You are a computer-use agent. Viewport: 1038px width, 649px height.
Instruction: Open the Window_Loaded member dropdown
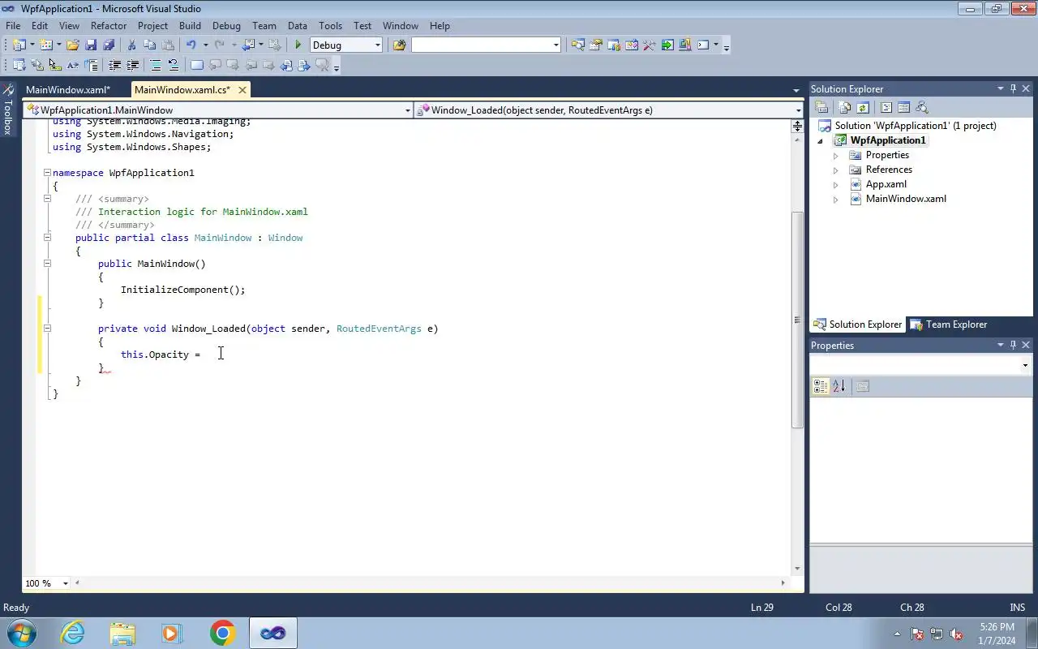click(x=797, y=110)
